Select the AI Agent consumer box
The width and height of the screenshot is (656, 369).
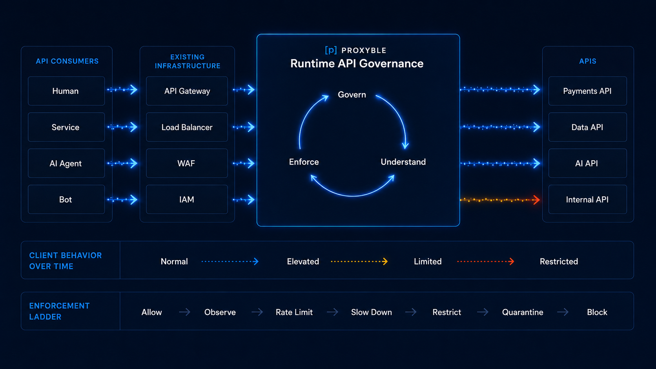(x=66, y=163)
